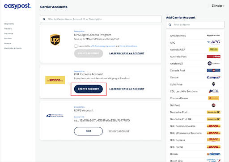
Task: Click the Australia Post logo
Action: [213, 57]
